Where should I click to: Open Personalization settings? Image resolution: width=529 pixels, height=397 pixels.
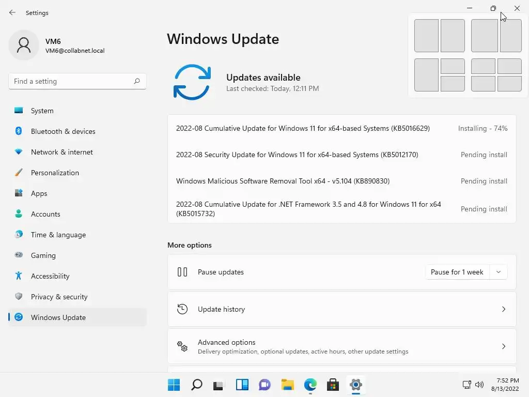point(77,173)
